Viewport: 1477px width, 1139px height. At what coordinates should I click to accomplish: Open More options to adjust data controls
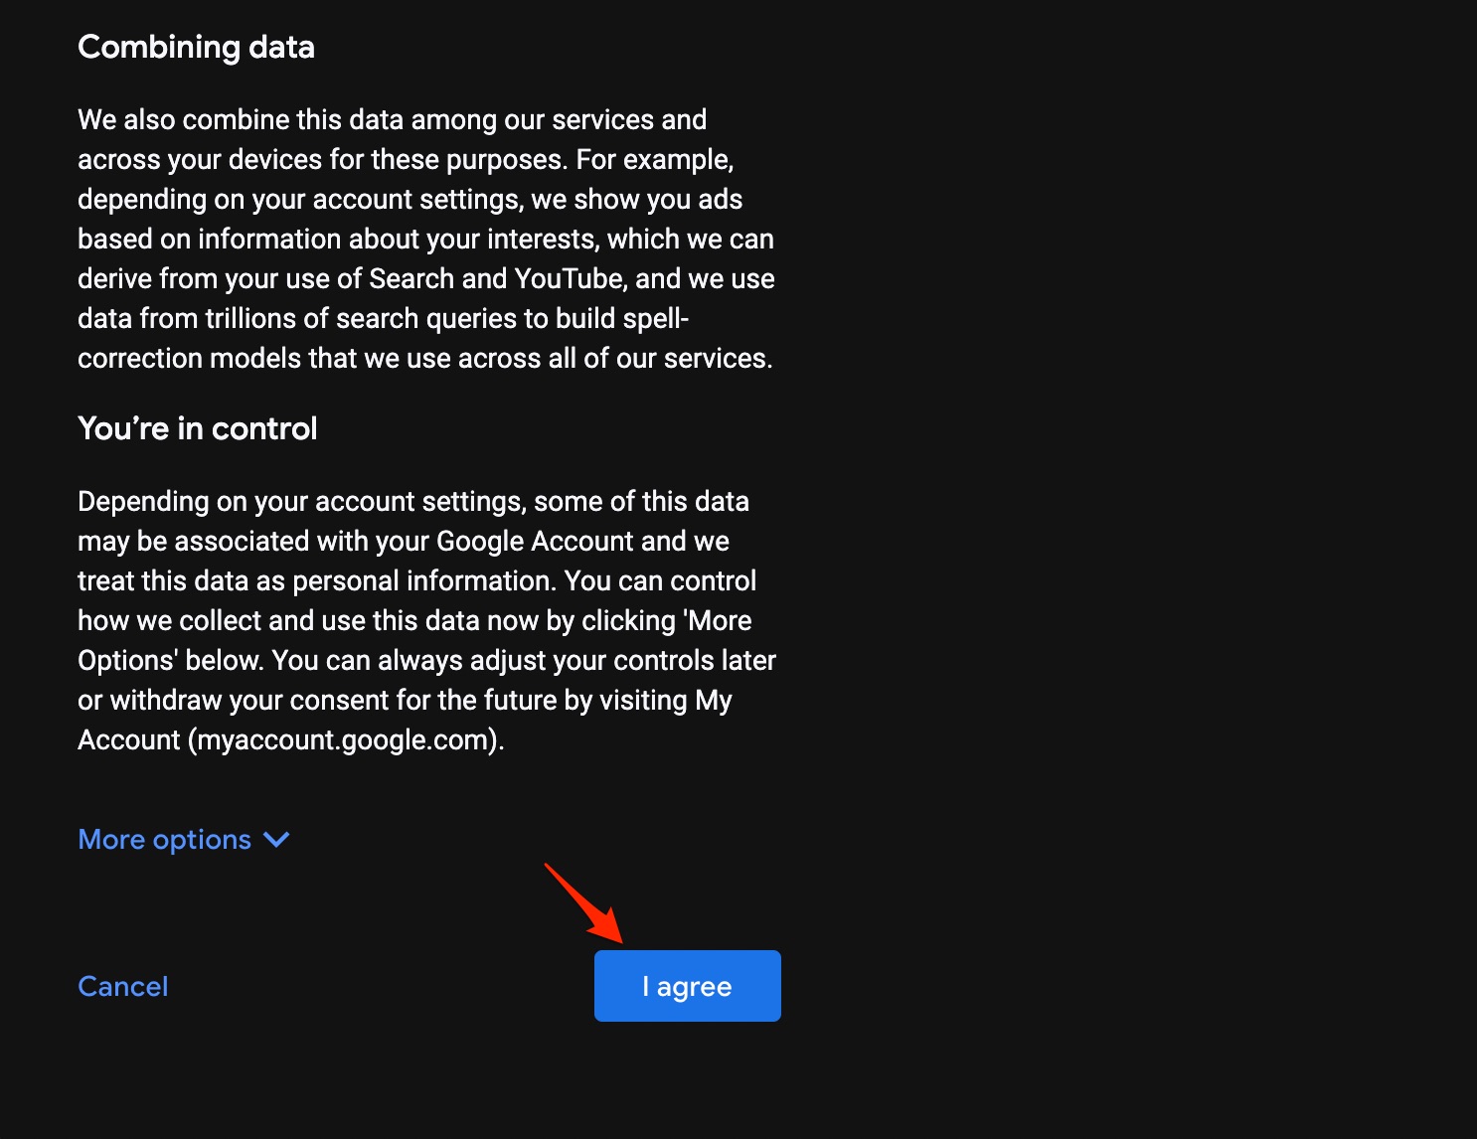coord(162,839)
